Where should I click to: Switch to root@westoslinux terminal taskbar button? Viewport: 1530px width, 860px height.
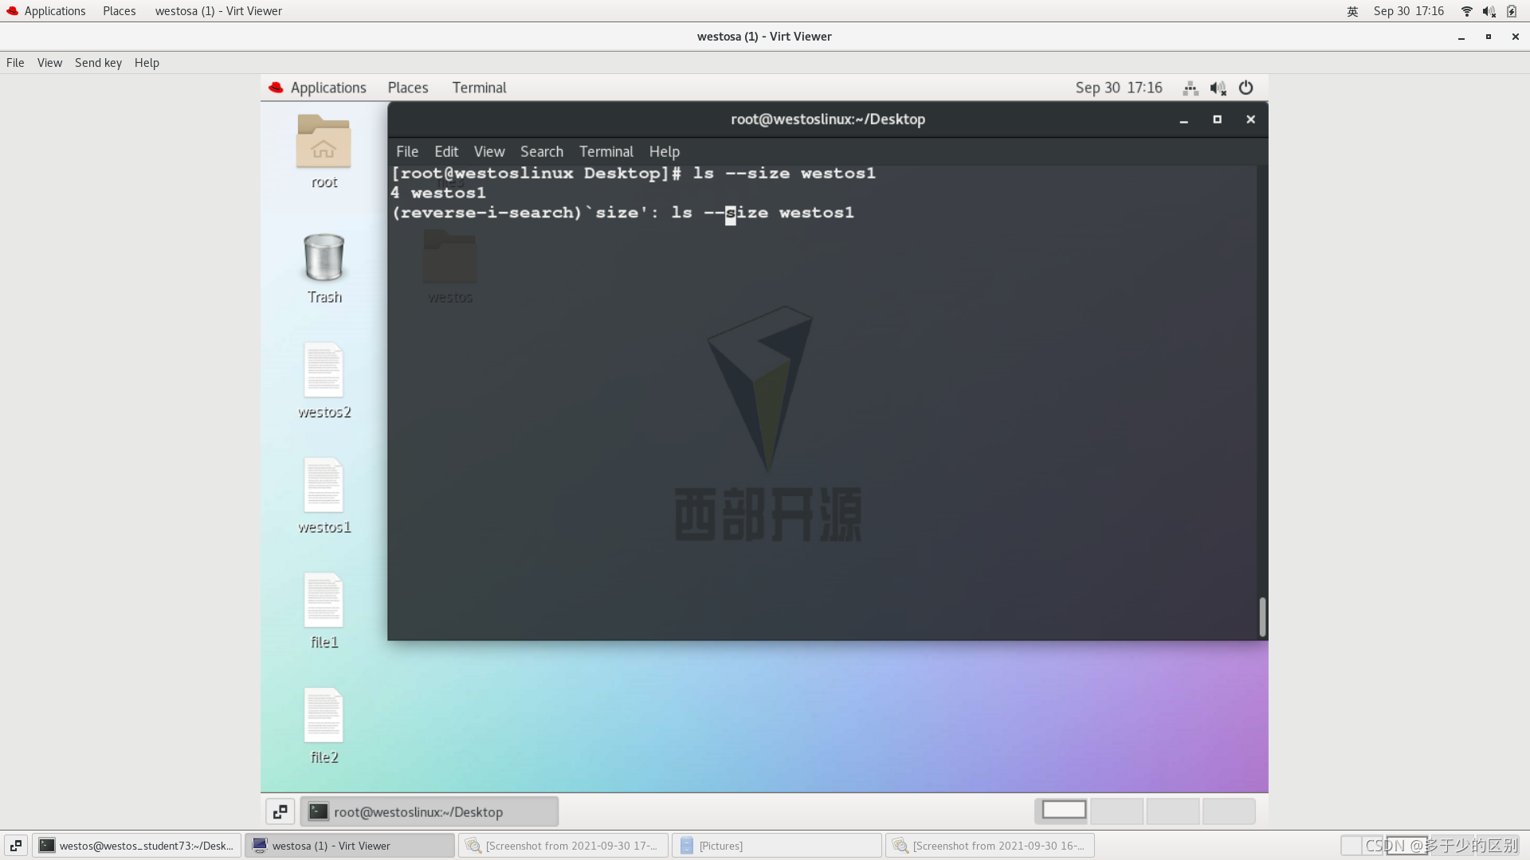point(430,811)
